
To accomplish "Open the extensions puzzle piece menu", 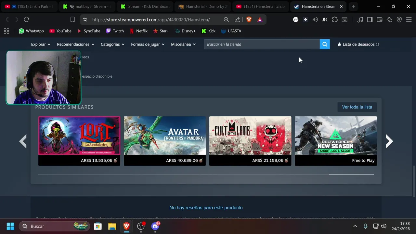I will tap(335, 19).
